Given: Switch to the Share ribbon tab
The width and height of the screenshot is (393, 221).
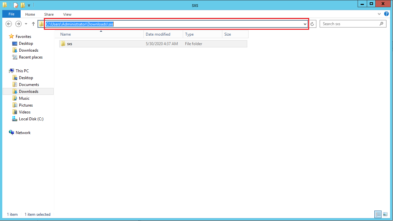Looking at the screenshot, I should 49,14.
